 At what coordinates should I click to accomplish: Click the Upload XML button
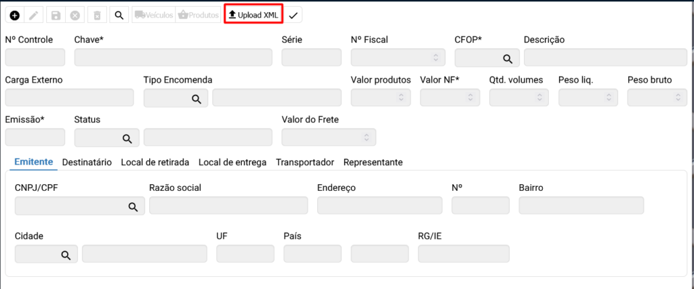[x=253, y=14]
